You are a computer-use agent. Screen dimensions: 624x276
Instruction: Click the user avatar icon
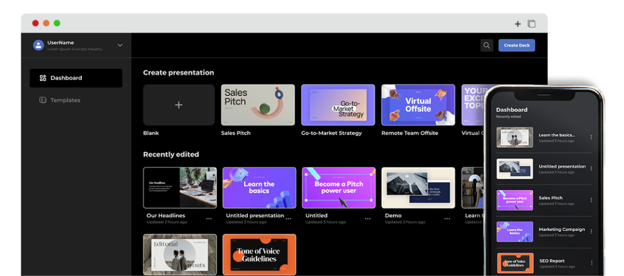(x=38, y=45)
